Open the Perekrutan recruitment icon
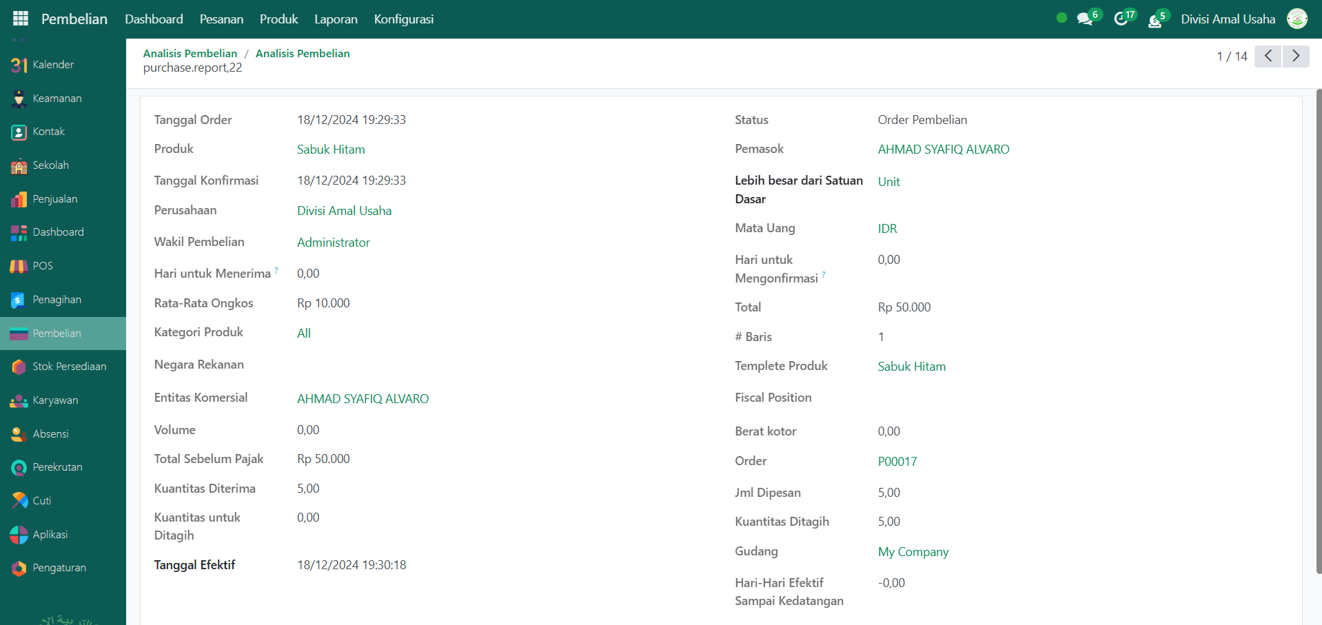 19,467
